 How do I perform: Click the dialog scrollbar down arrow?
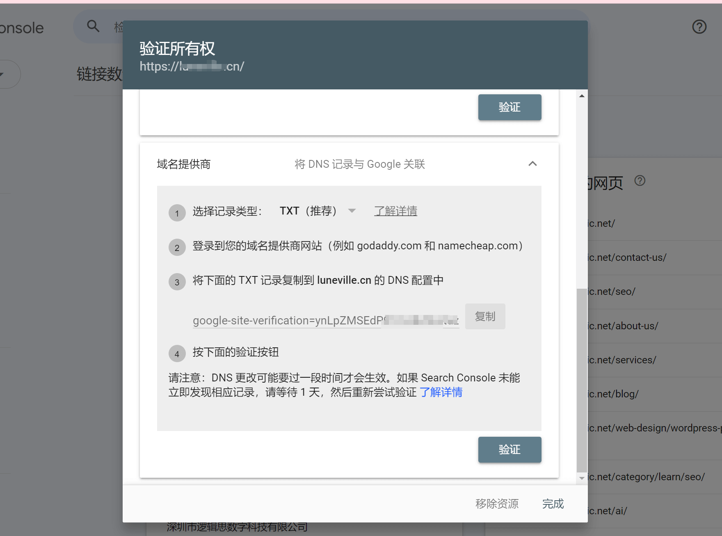pos(581,478)
